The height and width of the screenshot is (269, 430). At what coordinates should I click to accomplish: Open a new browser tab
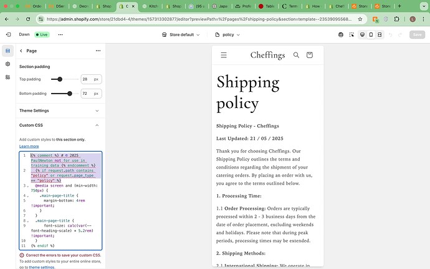(399, 6)
